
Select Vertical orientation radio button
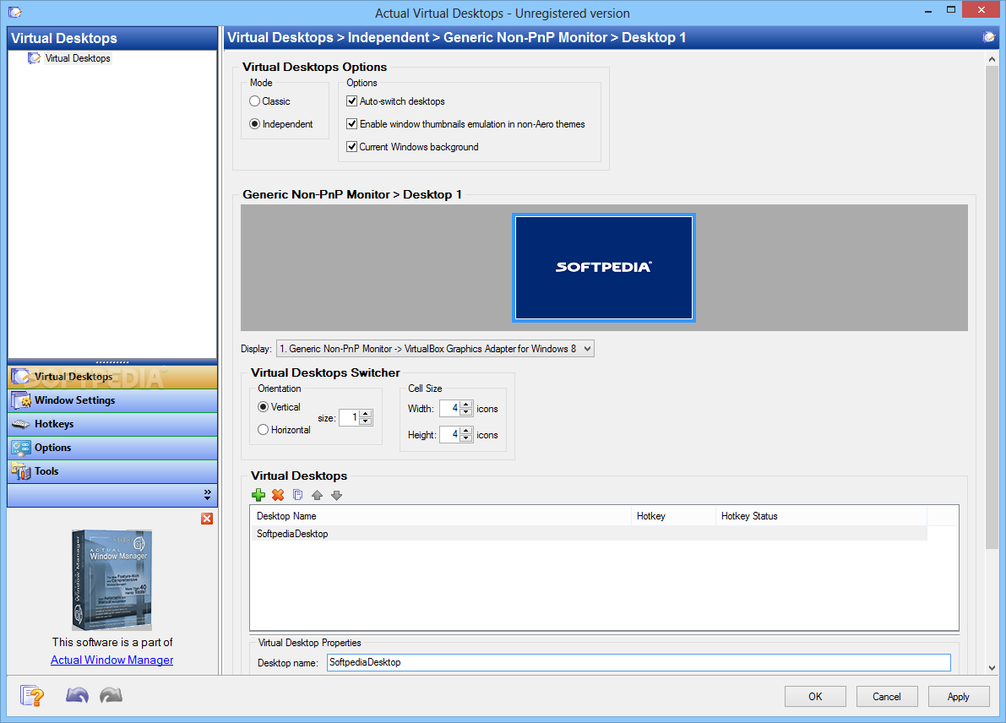[x=263, y=407]
